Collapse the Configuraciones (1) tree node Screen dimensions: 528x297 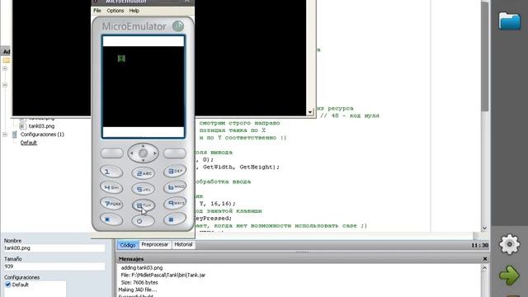click(x=5, y=134)
